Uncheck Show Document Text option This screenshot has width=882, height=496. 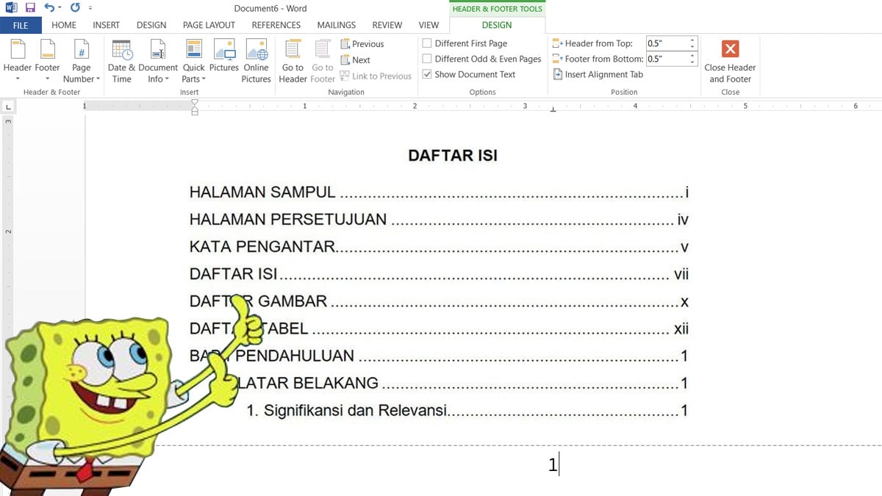427,74
